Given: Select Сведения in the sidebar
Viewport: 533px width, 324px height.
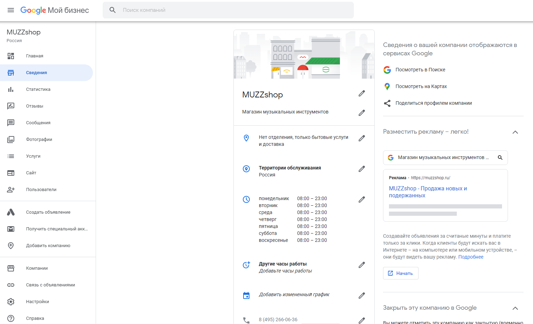Looking at the screenshot, I should coord(46,73).
